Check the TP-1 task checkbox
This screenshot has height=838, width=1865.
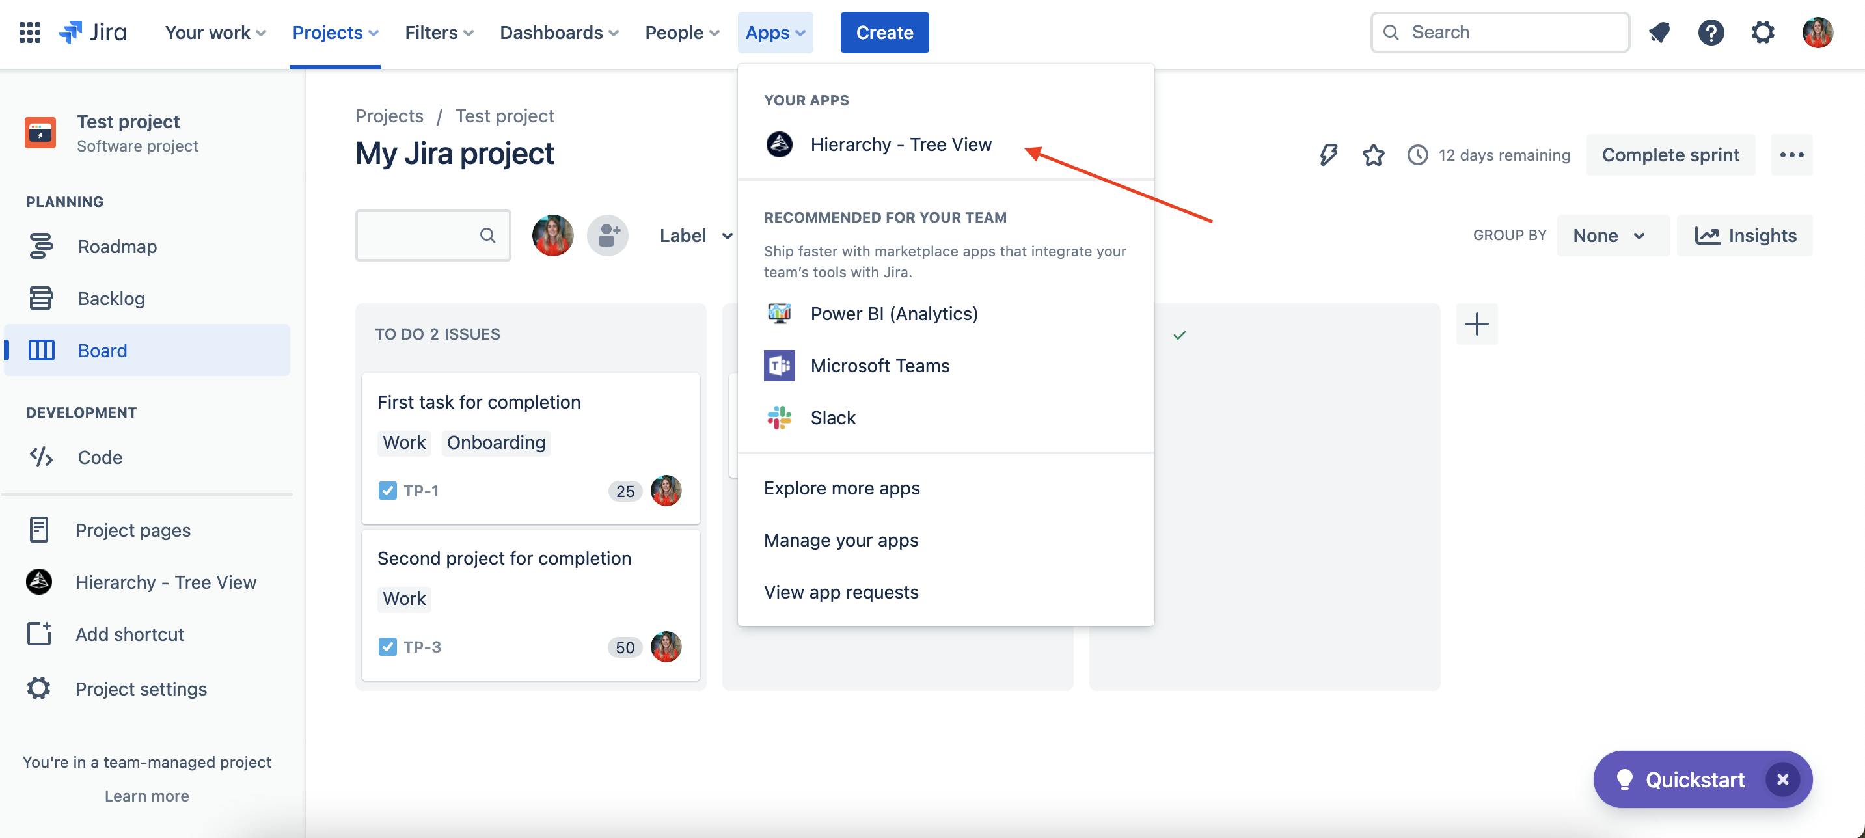pos(387,490)
